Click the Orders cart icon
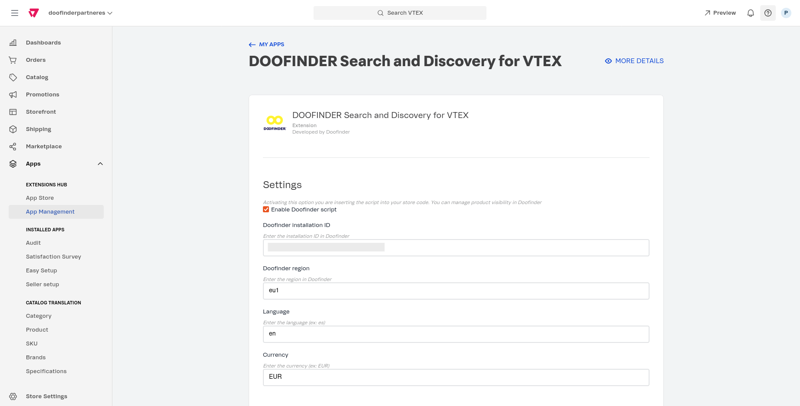This screenshot has width=800, height=406. (13, 60)
